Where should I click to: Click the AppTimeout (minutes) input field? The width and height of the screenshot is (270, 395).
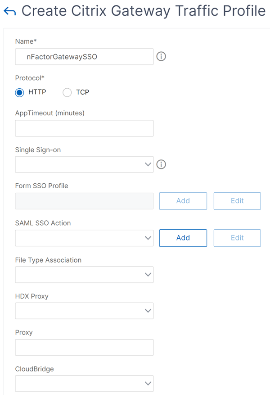click(84, 128)
